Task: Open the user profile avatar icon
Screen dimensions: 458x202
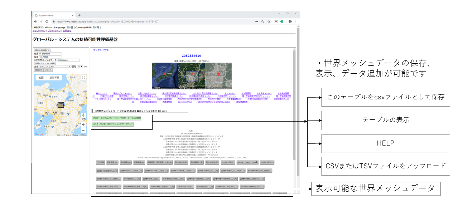Action: (290, 21)
